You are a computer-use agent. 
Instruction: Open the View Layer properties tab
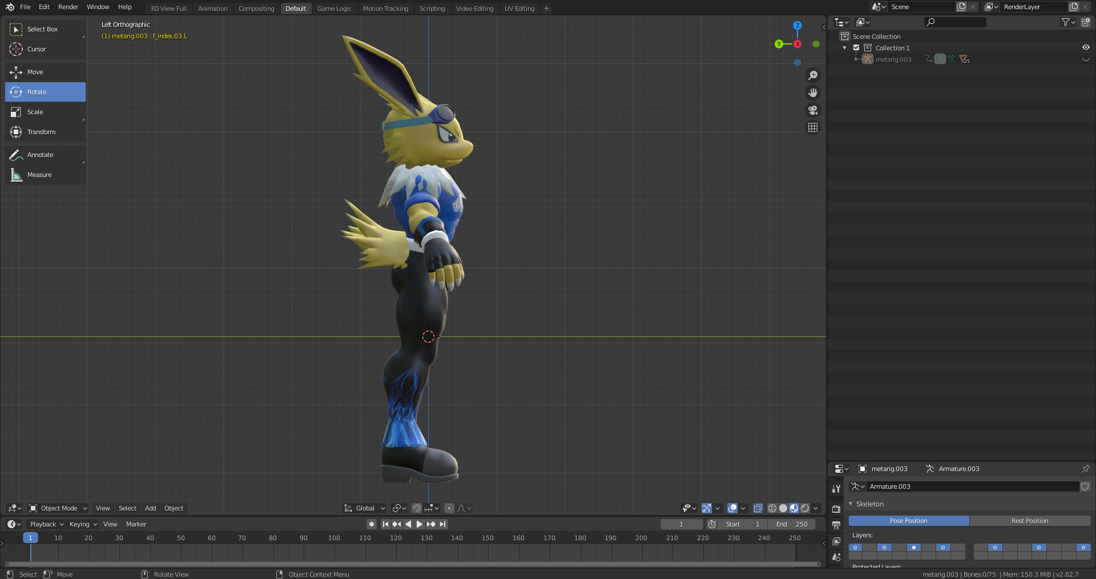(836, 541)
